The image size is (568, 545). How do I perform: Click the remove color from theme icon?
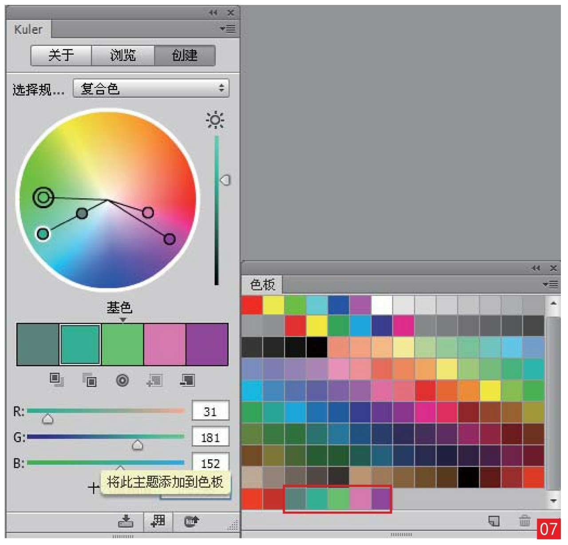pyautogui.click(x=187, y=380)
